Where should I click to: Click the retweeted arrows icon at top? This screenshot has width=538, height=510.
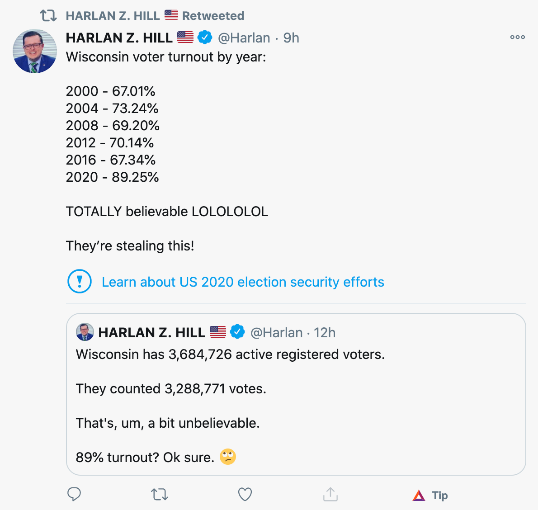(x=48, y=16)
